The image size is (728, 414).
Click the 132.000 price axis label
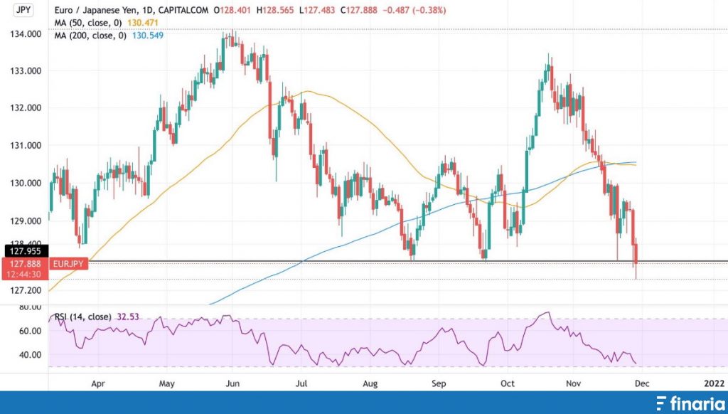[x=26, y=107]
